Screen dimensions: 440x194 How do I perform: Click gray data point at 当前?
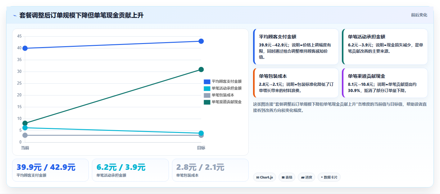tap(25, 135)
